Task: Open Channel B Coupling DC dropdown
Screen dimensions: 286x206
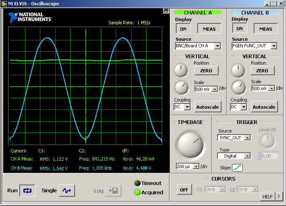Action: click(x=238, y=107)
